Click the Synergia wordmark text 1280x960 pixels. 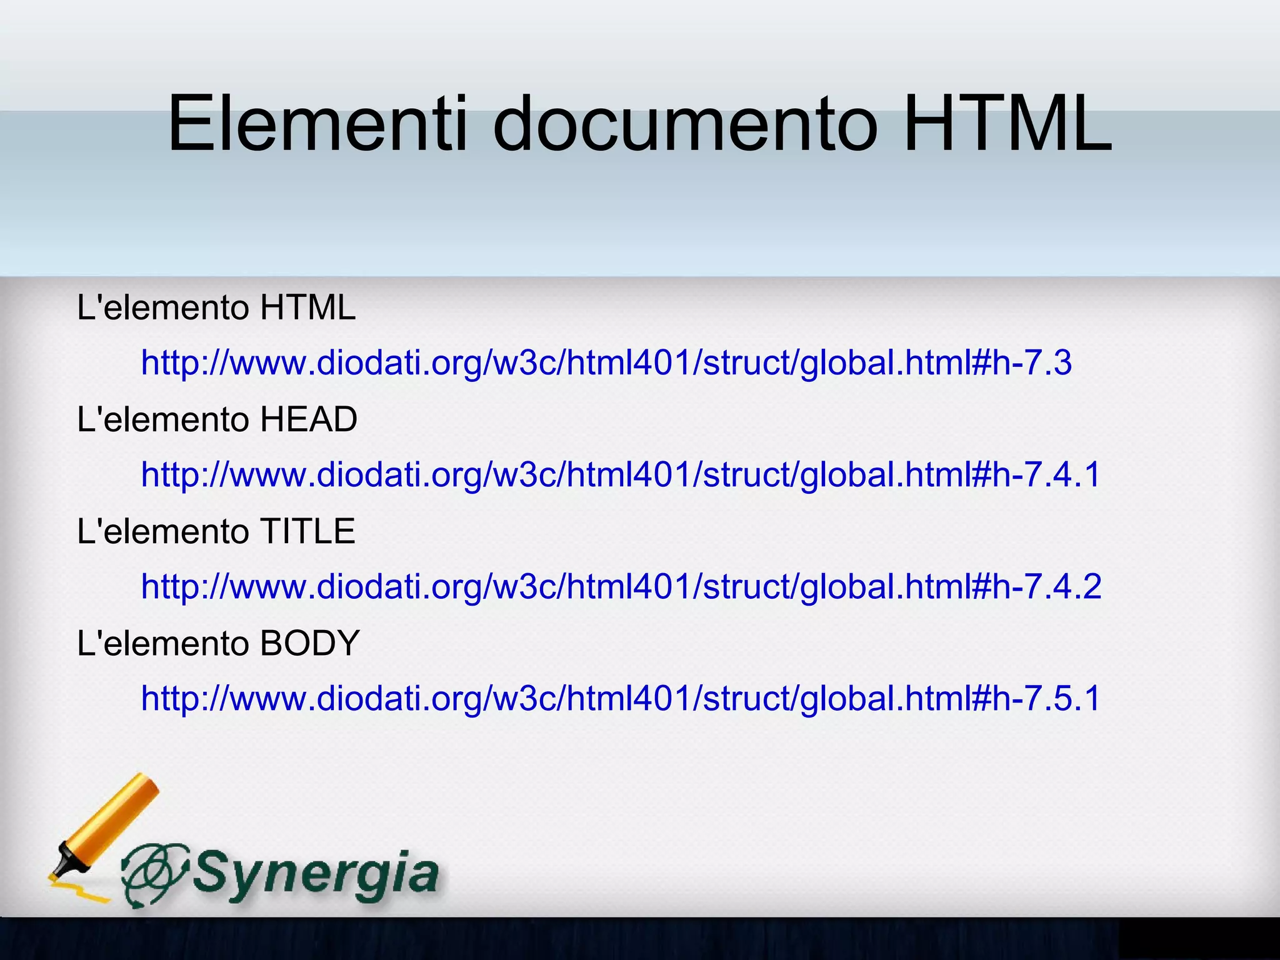click(x=316, y=874)
